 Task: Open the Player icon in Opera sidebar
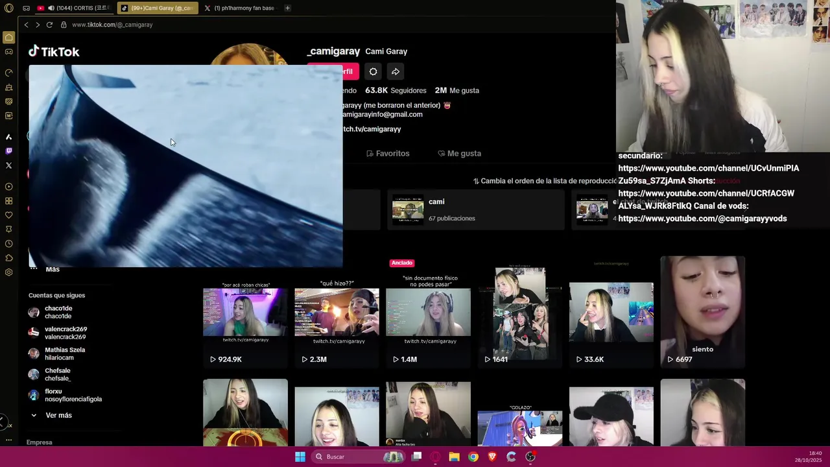[8, 187]
